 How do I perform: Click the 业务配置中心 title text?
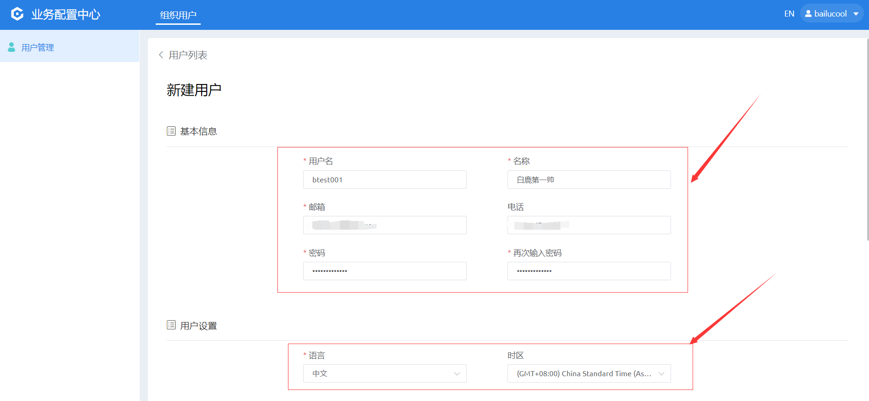66,14
